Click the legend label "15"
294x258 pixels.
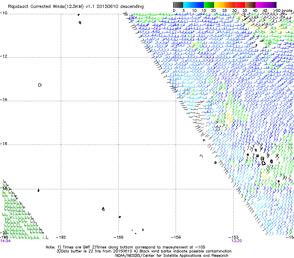[x=204, y=11]
